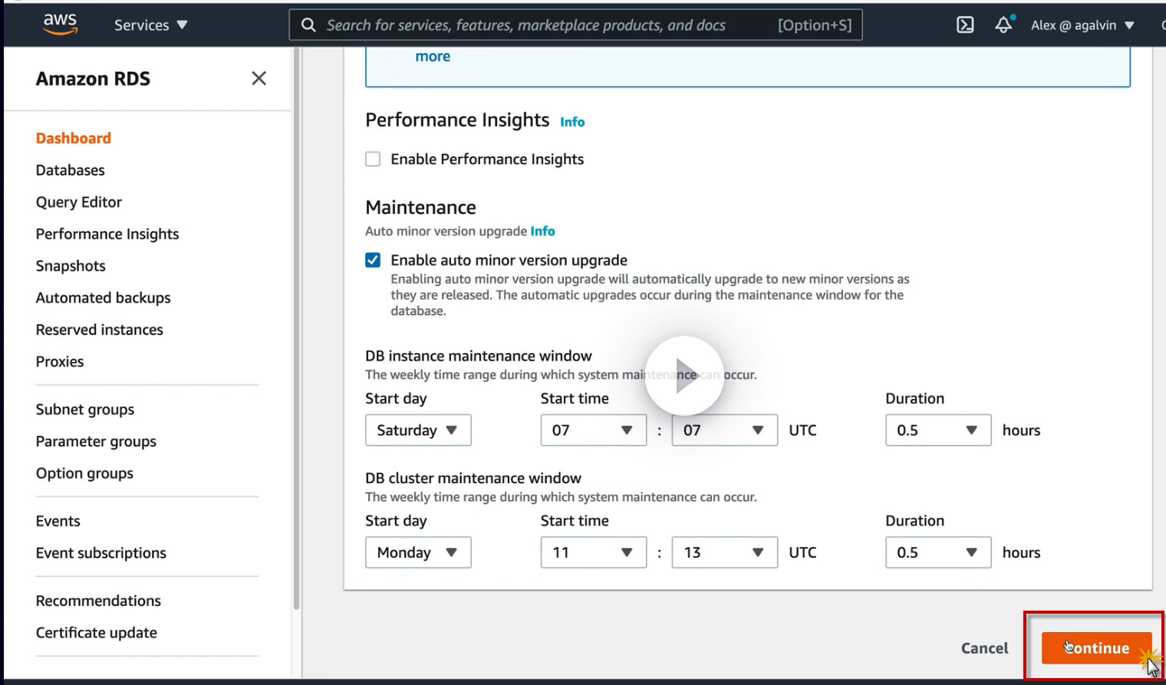Open the notifications bell icon
1166x685 pixels.
[1003, 25]
